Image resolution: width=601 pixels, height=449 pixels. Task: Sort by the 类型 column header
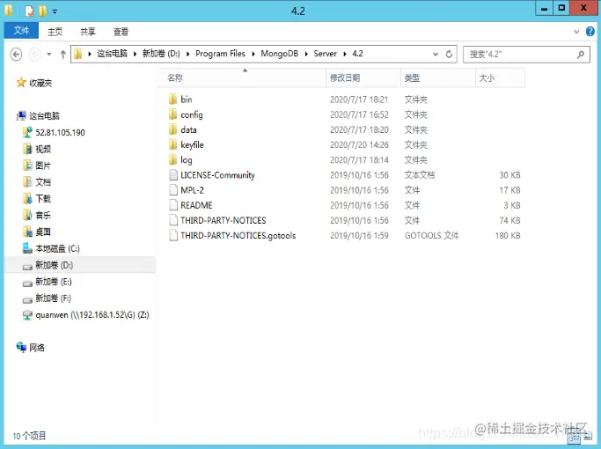click(x=438, y=77)
